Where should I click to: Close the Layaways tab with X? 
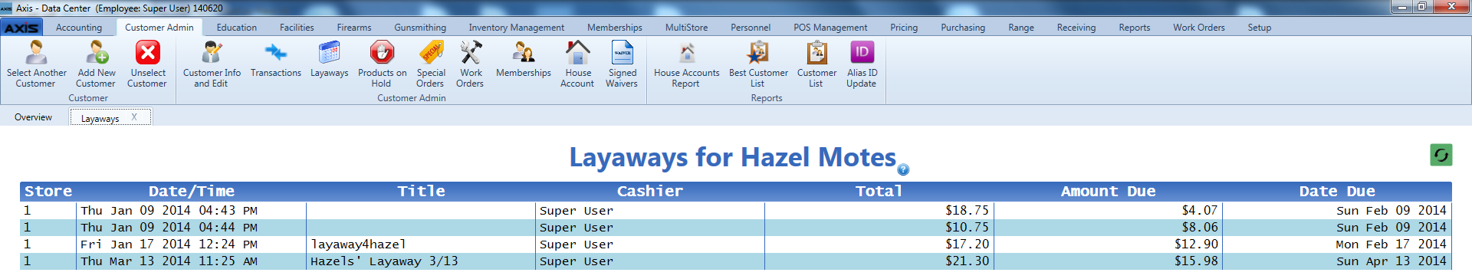134,117
